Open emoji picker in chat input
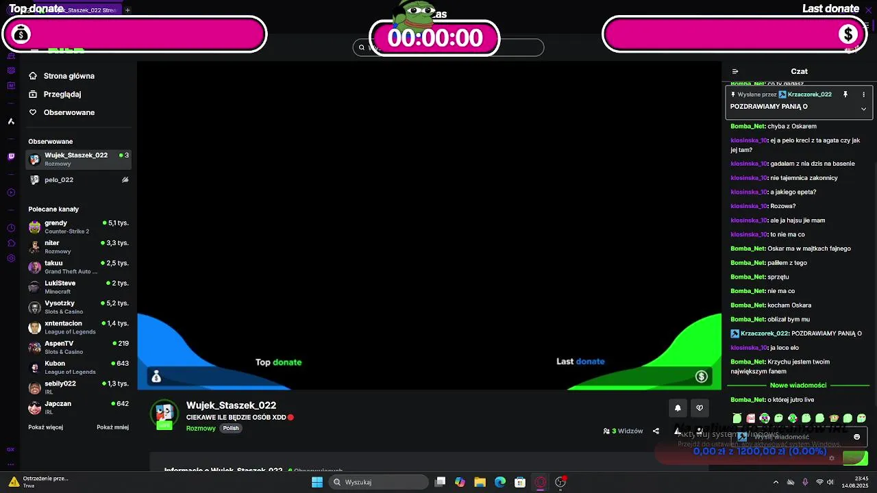877x493 pixels. 856,437
